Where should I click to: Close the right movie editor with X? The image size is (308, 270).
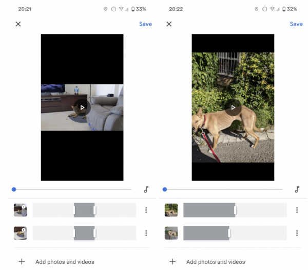click(169, 24)
